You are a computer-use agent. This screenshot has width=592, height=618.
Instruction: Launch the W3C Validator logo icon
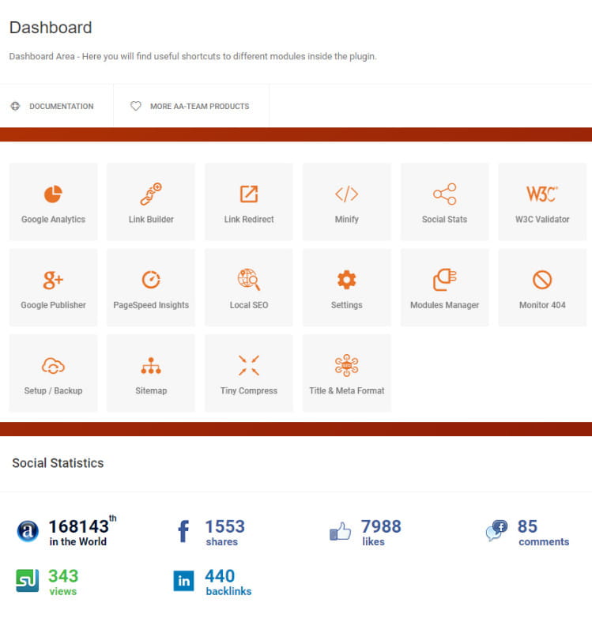[542, 194]
